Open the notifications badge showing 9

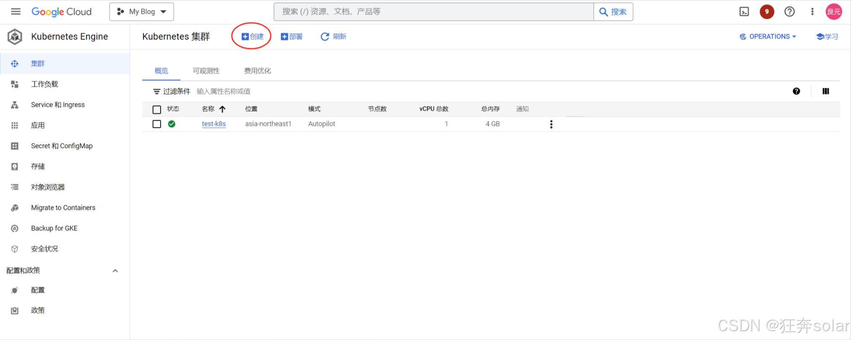pos(767,12)
